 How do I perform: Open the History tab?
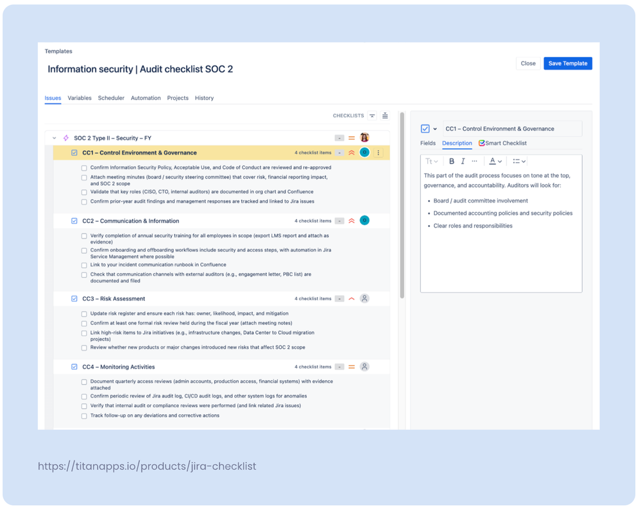tap(204, 98)
